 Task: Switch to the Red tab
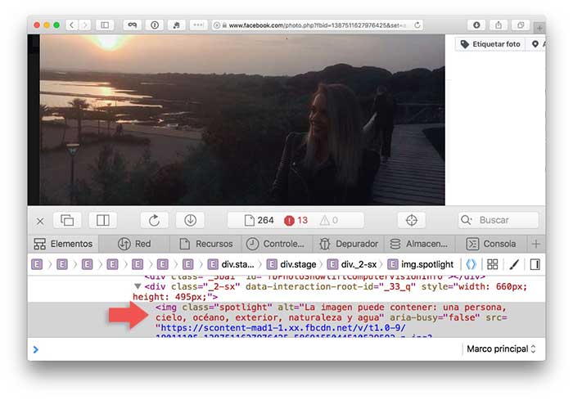click(134, 244)
